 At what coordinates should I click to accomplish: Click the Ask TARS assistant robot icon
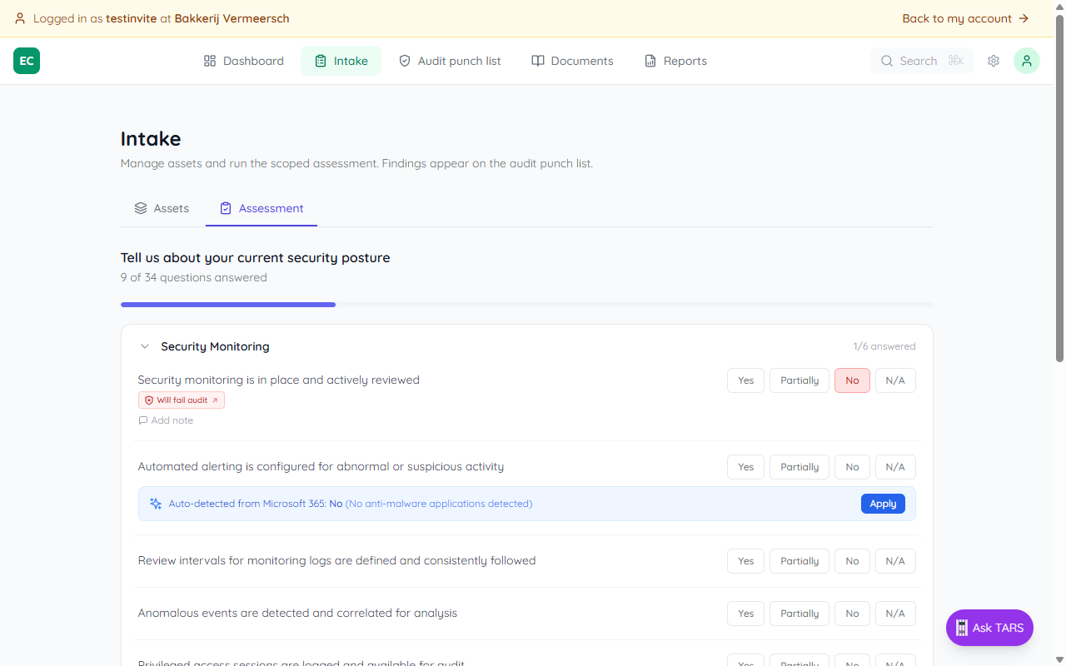[961, 628]
